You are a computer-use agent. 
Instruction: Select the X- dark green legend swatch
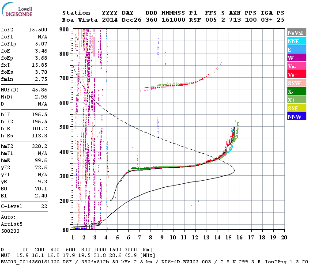point(297,91)
